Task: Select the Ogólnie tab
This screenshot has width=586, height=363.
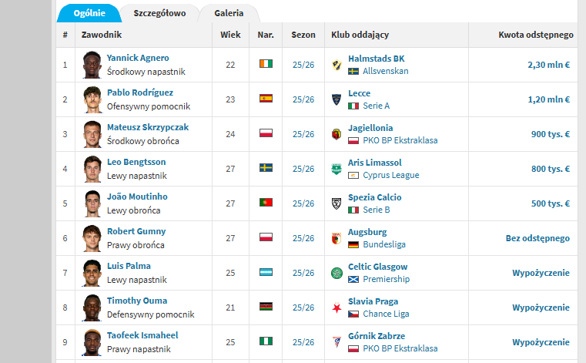Action: (x=89, y=13)
